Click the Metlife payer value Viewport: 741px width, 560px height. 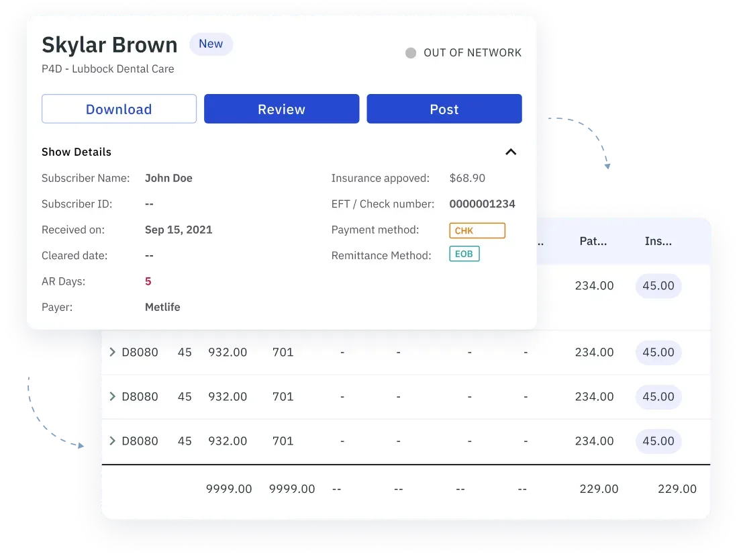[162, 307]
